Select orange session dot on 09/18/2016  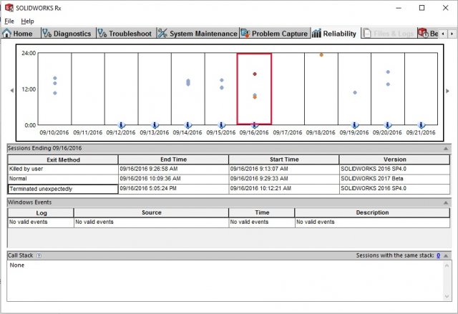click(321, 54)
